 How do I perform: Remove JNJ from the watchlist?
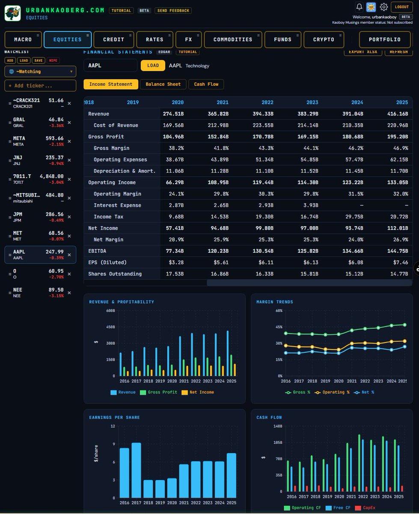69,160
